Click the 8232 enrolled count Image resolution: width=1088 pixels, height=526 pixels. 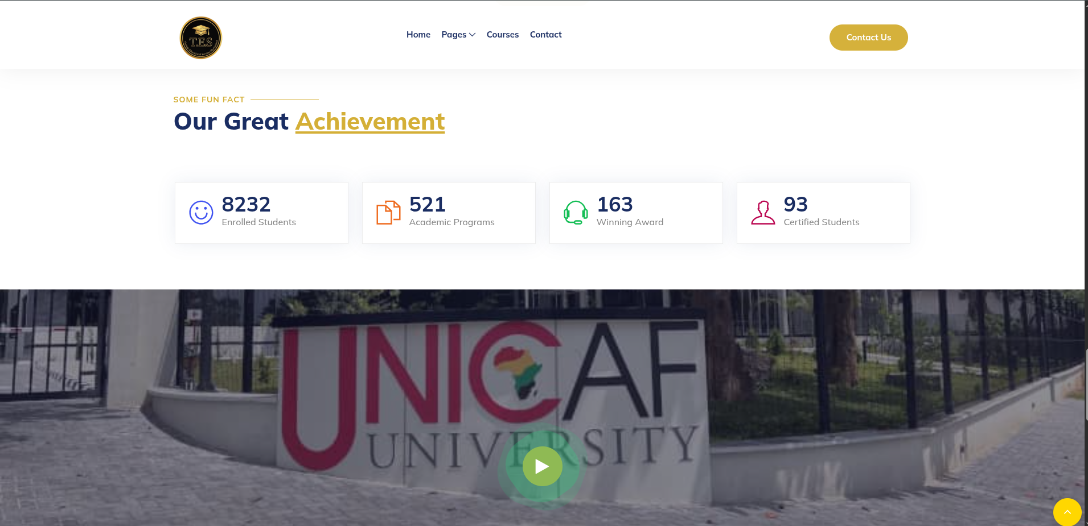246,204
